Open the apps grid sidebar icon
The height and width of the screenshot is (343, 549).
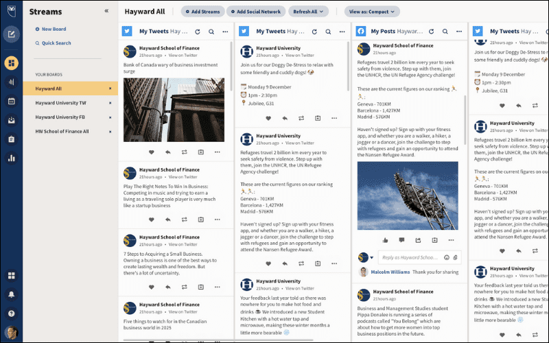11,276
